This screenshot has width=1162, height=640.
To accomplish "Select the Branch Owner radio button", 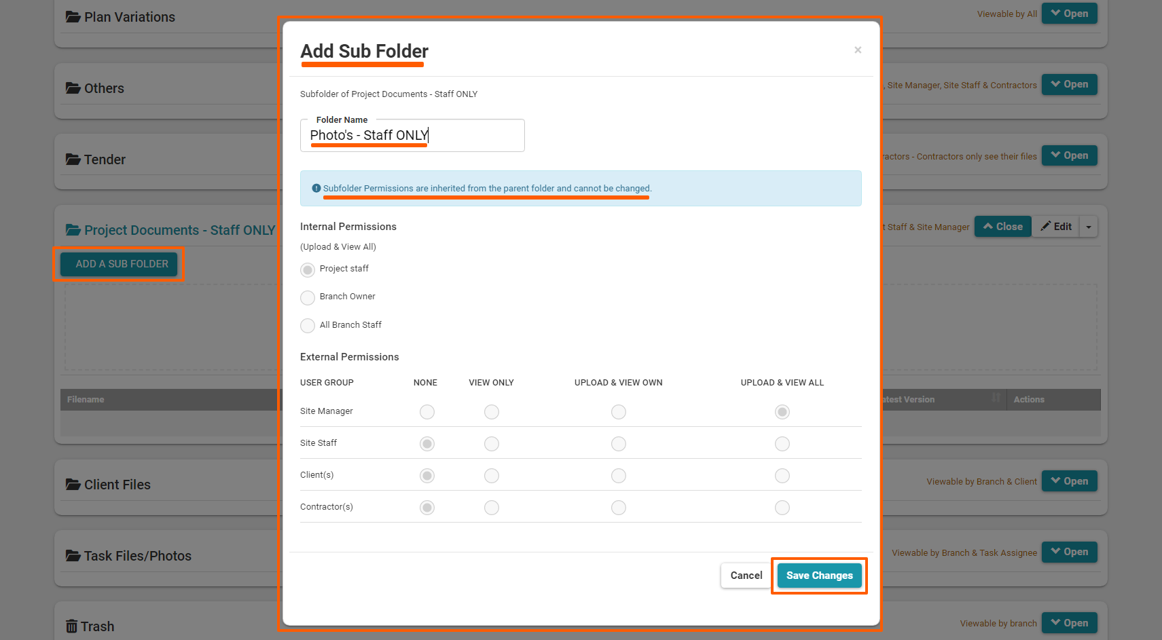I will coord(308,297).
